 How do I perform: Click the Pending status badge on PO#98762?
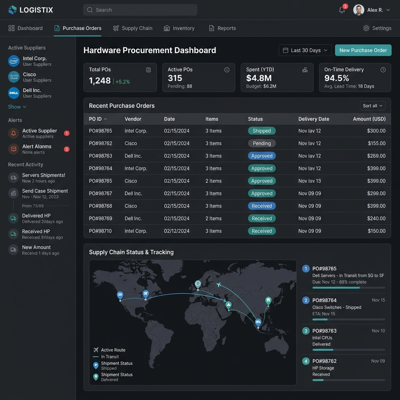click(262, 143)
